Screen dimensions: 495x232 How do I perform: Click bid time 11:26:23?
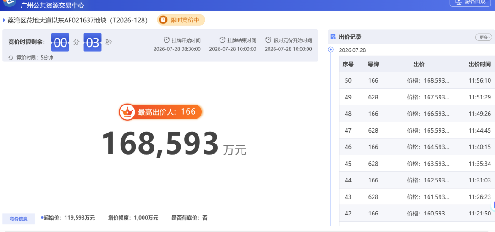tap(479, 197)
